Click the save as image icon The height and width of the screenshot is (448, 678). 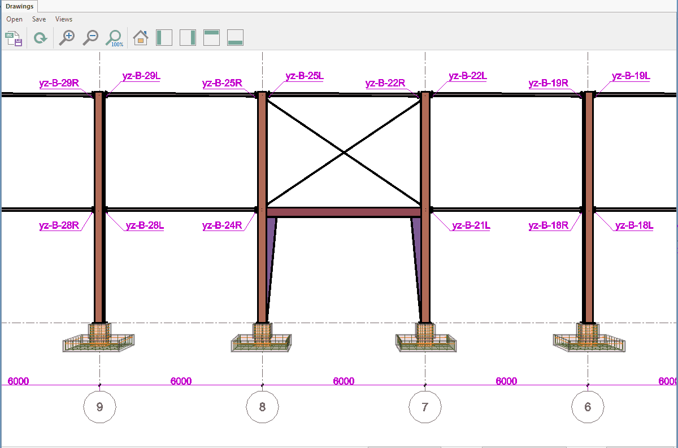click(x=13, y=38)
